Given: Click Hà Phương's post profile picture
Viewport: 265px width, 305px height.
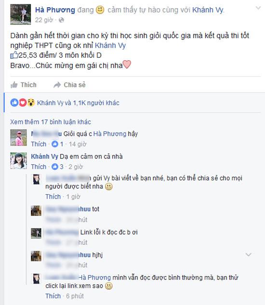Looking at the screenshot, I should (20, 14).
